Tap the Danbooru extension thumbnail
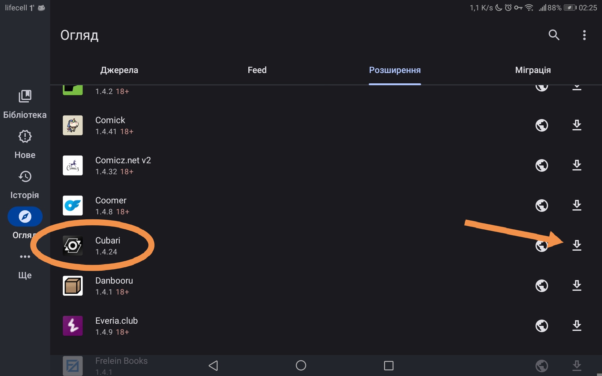Viewport: 602px width, 376px height. tap(73, 286)
